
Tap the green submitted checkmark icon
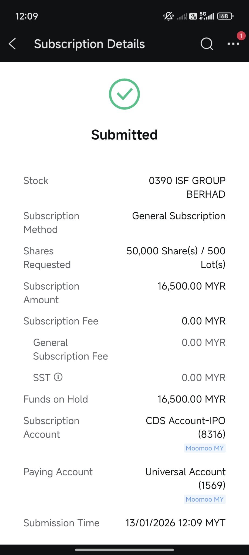(124, 94)
